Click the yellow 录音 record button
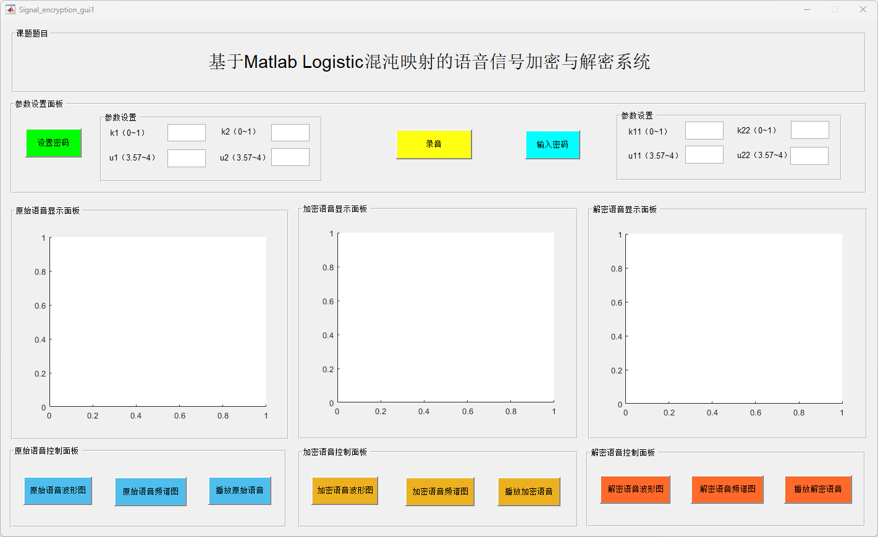Image resolution: width=878 pixels, height=537 pixels. coord(434,144)
